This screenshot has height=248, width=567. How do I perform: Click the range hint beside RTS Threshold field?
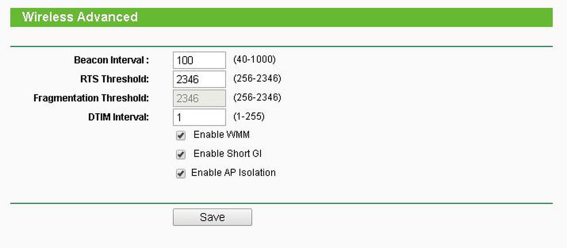[257, 78]
